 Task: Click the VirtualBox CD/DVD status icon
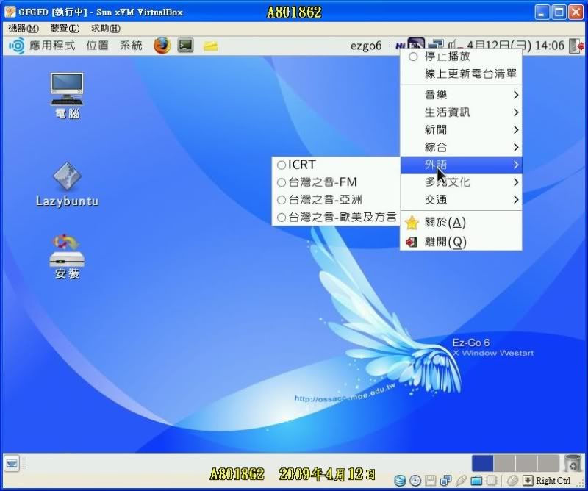pos(415,481)
